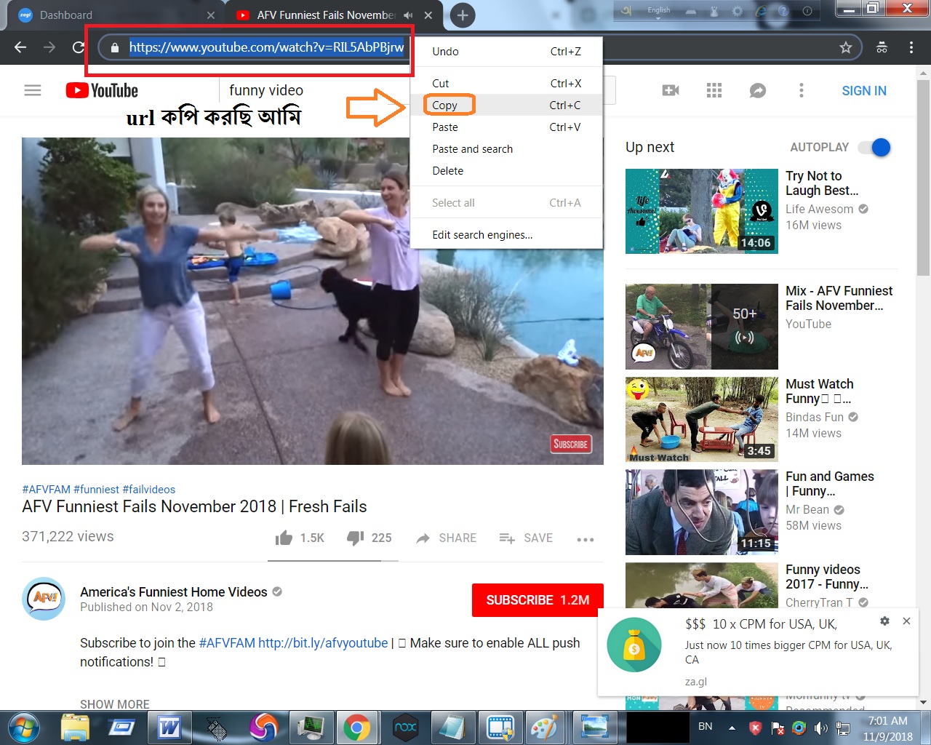Open the Try Not to Laugh thumbnail
The image size is (931, 745).
[x=702, y=211]
